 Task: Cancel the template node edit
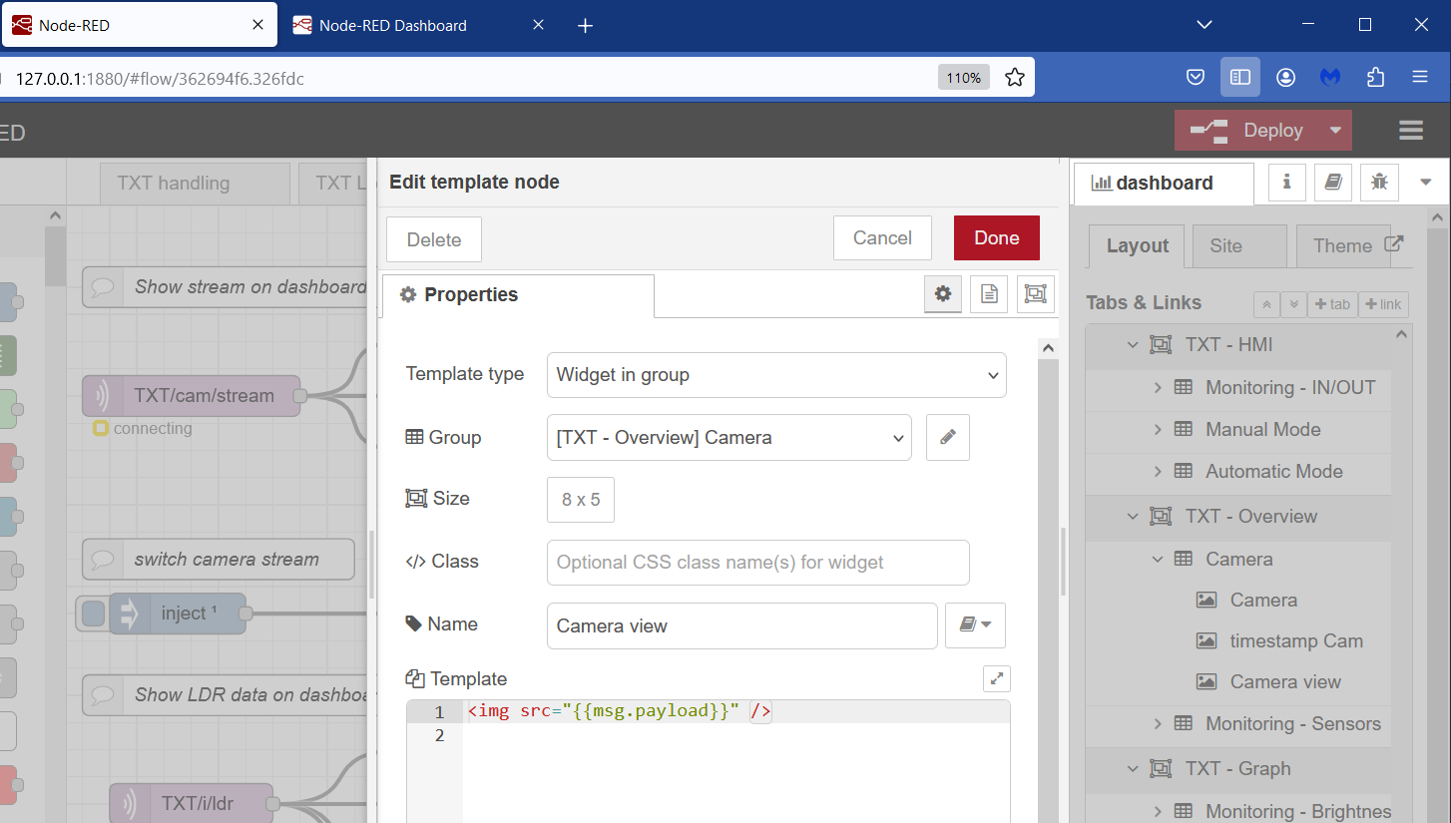coord(882,238)
